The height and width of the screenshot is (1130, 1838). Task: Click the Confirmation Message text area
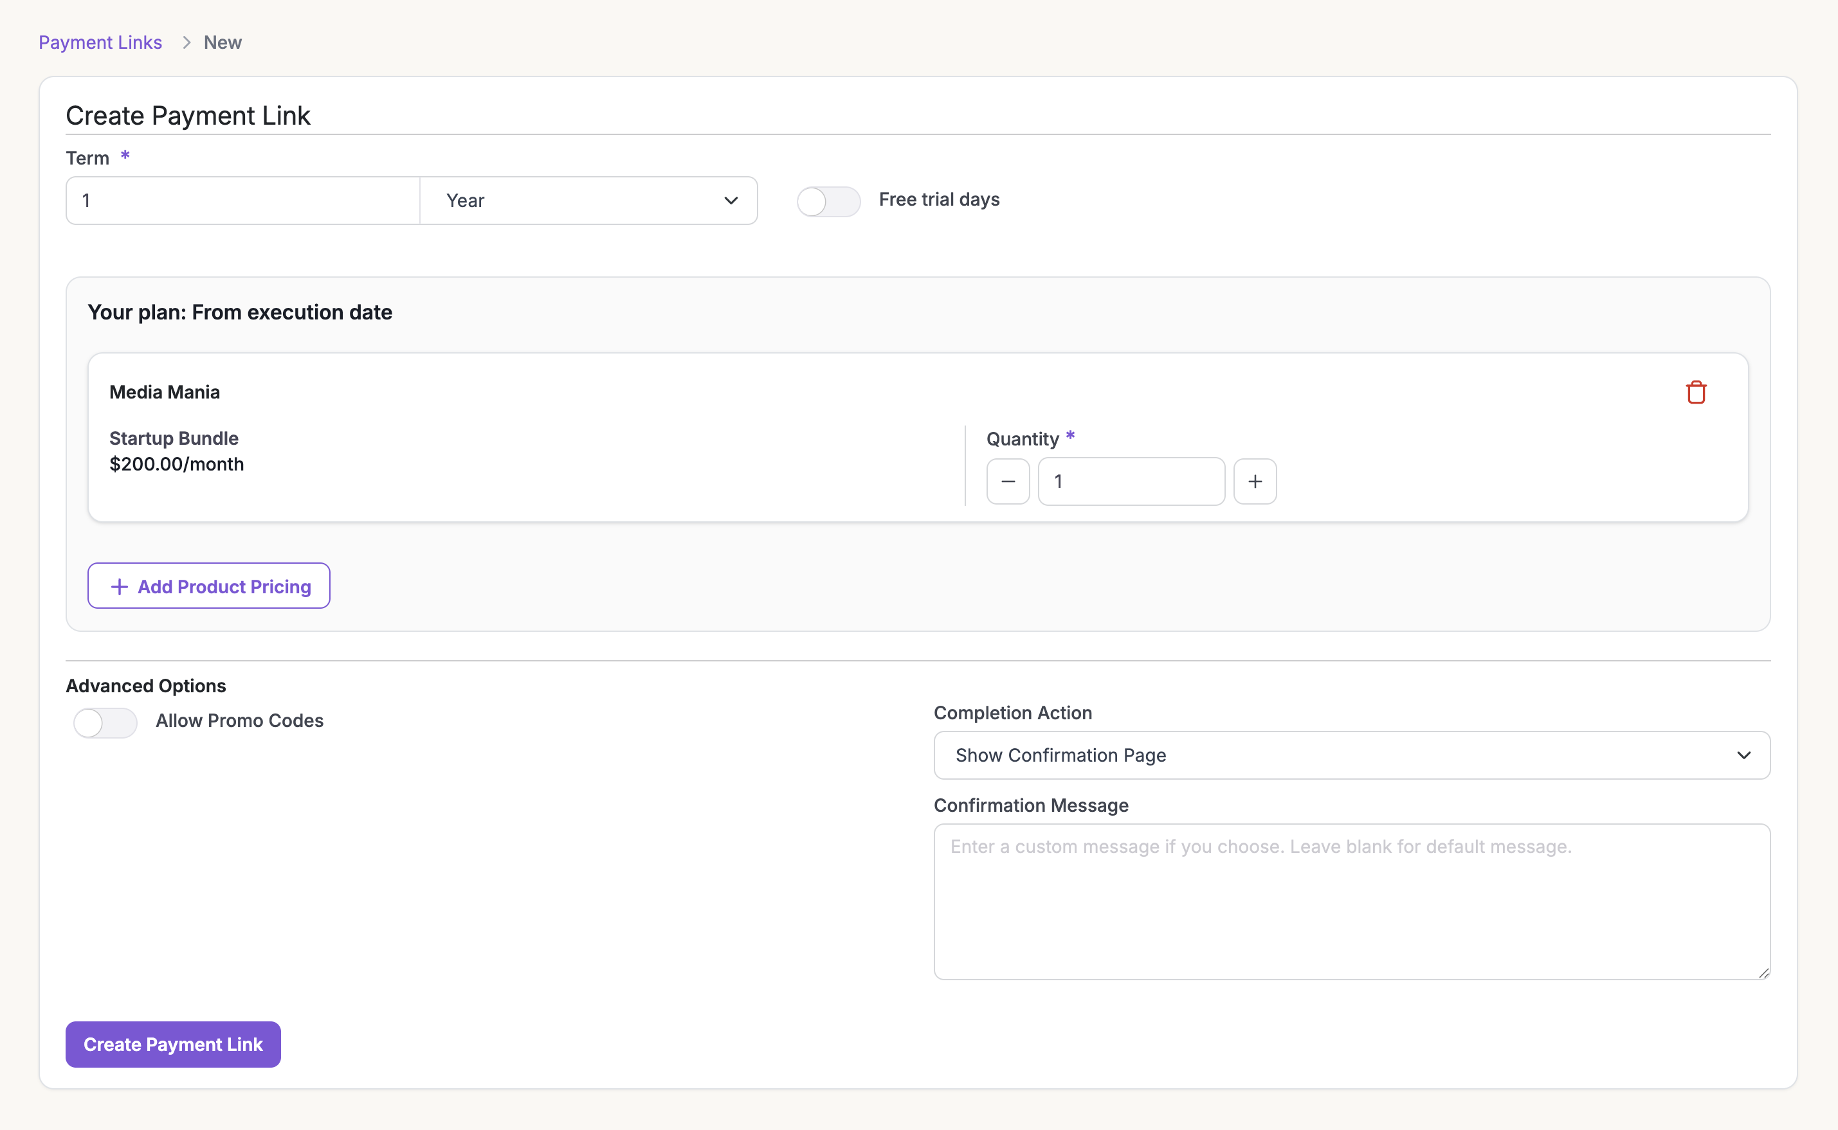(1351, 901)
